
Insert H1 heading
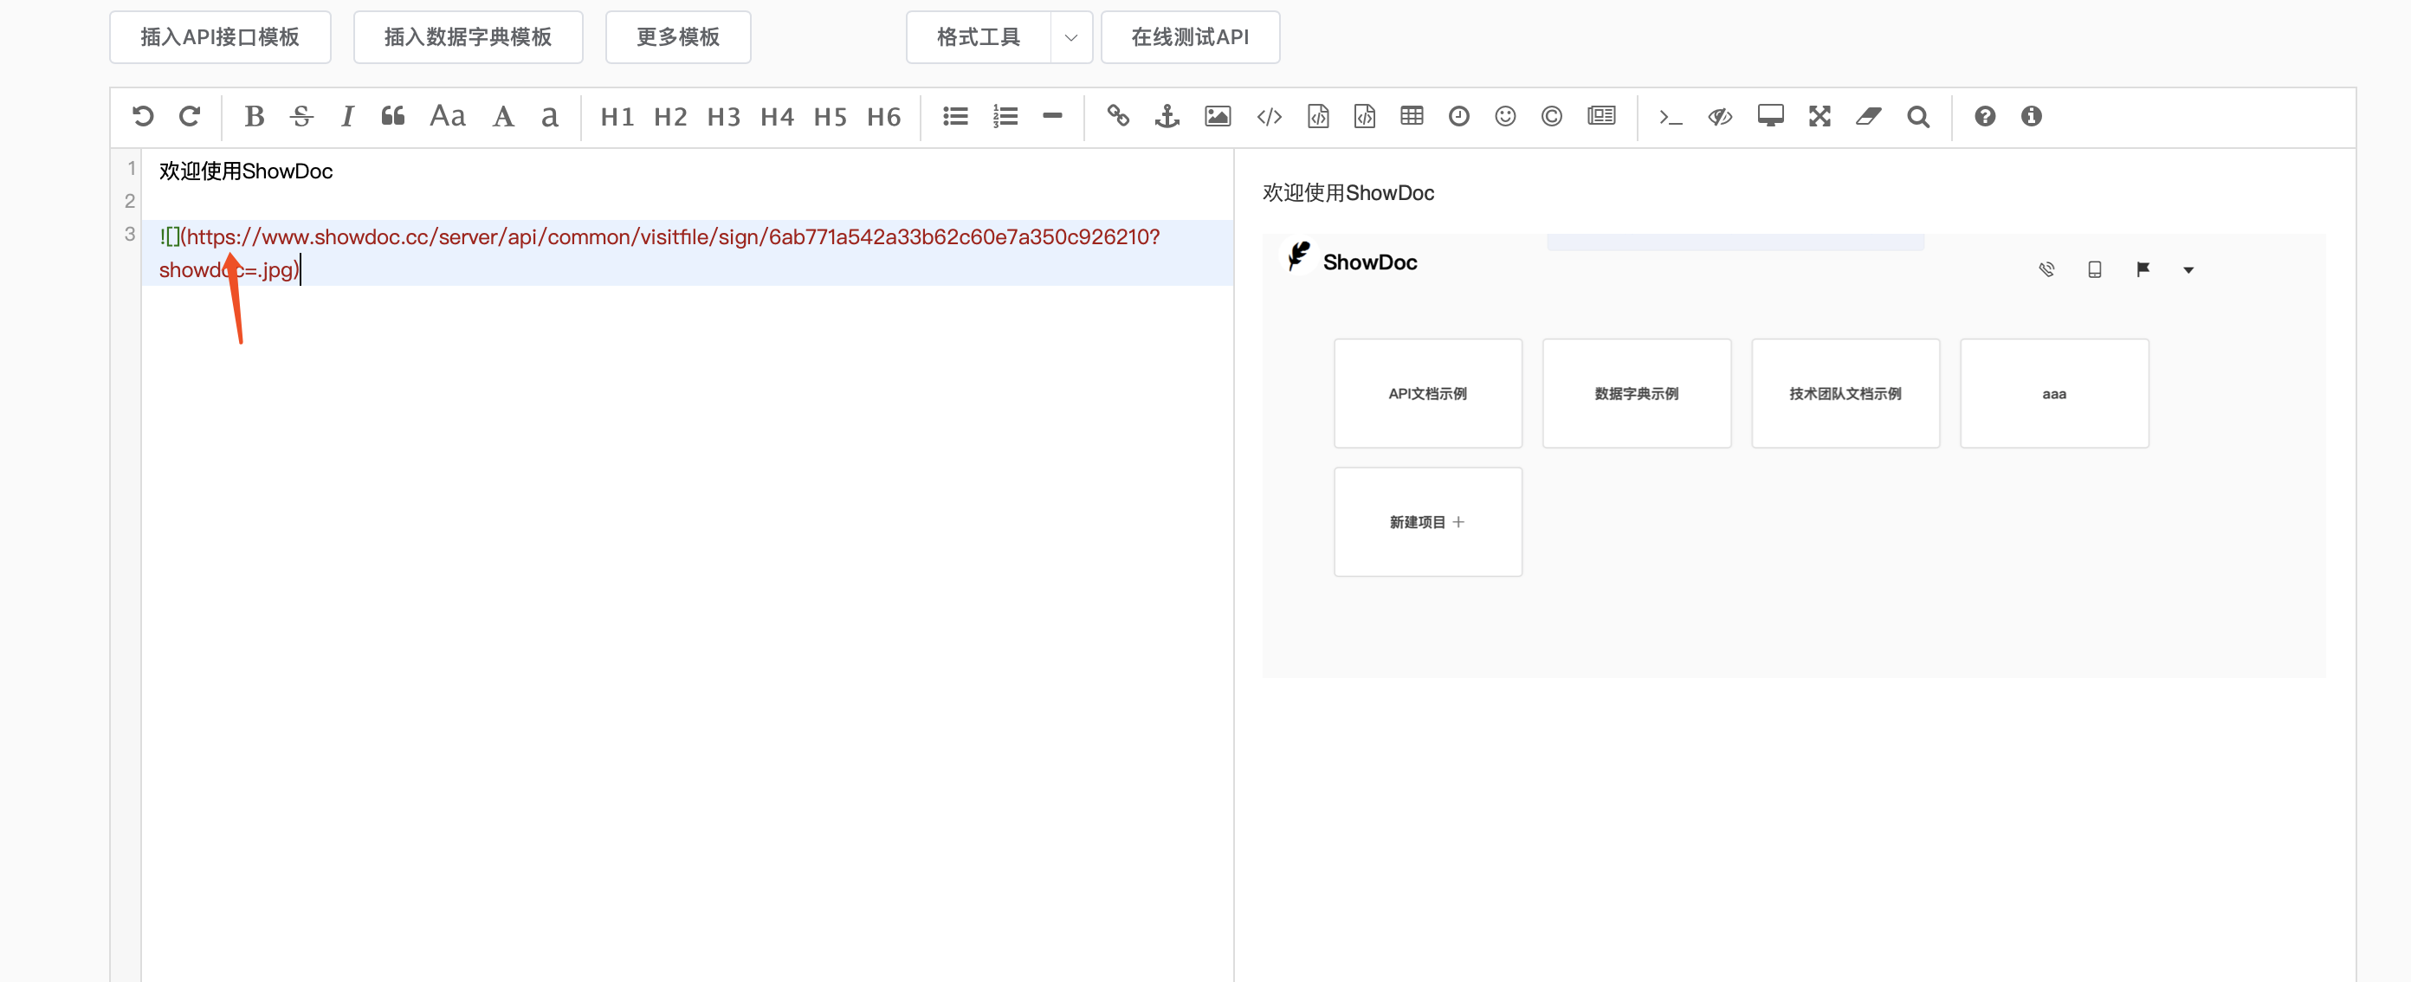pyautogui.click(x=617, y=117)
